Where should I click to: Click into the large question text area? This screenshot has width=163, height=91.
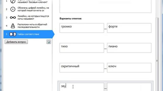tap(105, 6)
